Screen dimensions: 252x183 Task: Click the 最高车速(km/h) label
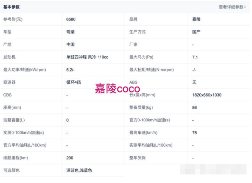click(x=143, y=133)
